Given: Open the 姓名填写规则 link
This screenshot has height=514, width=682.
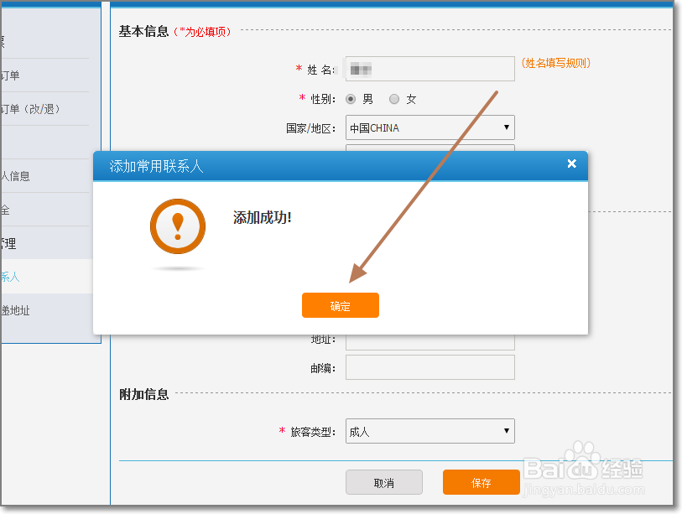Looking at the screenshot, I should pos(556,63).
